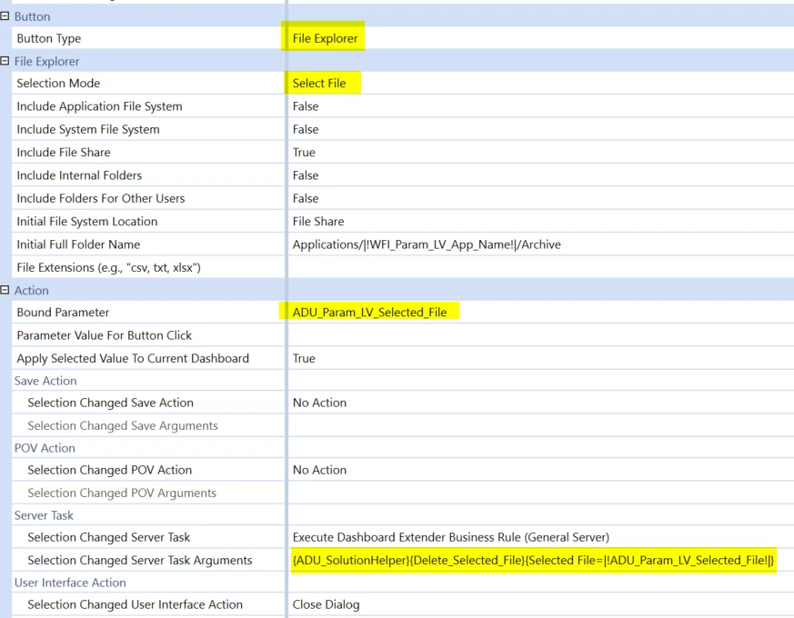Change Selection Changed Server Task value
Viewport: 794px width, 618px height.
pyautogui.click(x=541, y=537)
